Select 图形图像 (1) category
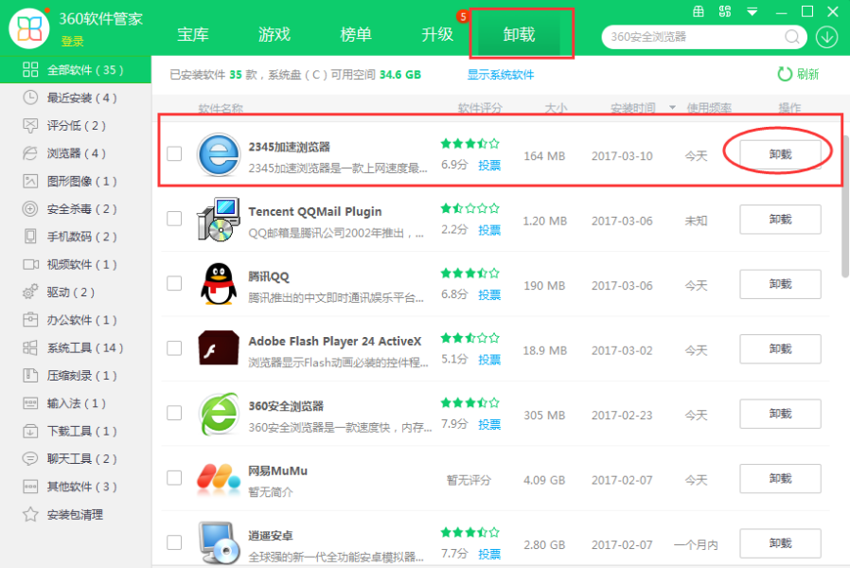Viewport: 850px width, 568px height. click(x=76, y=181)
